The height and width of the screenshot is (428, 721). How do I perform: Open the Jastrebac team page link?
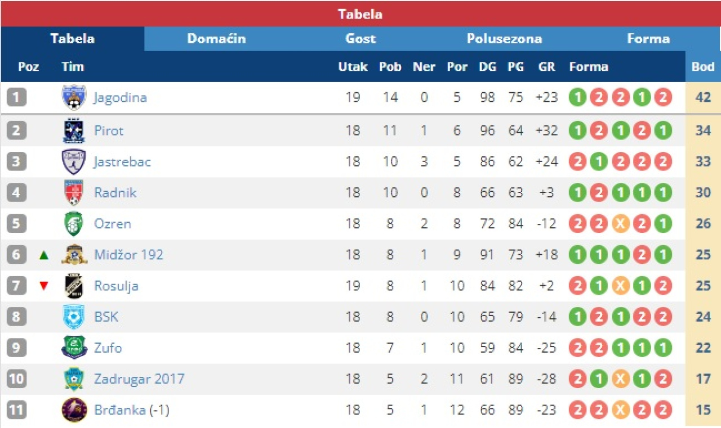click(x=122, y=162)
